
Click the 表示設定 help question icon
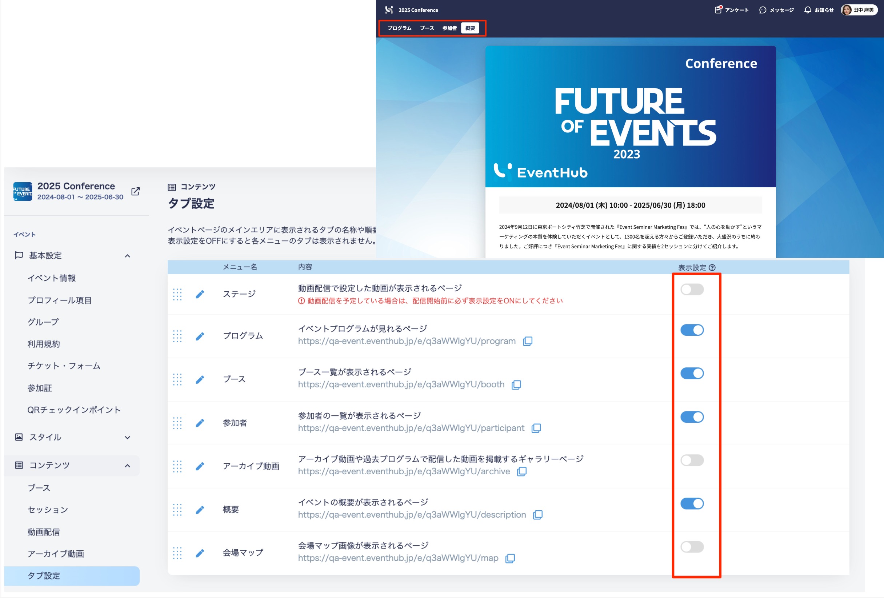pos(712,268)
